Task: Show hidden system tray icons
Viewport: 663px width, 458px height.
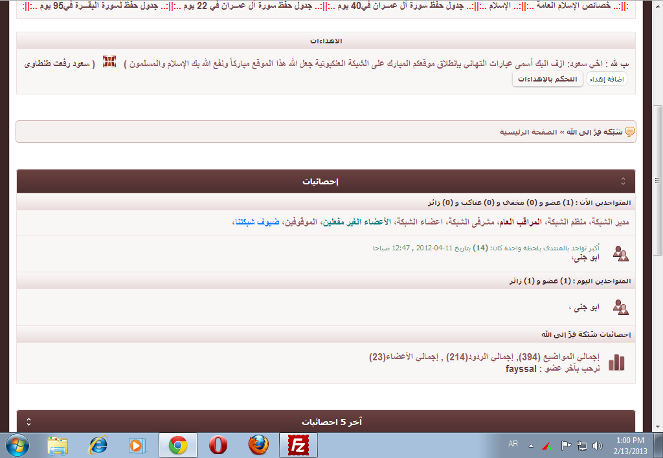Action: point(531,446)
